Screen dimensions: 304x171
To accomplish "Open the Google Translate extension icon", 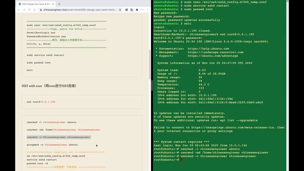I will pos(132,9).
